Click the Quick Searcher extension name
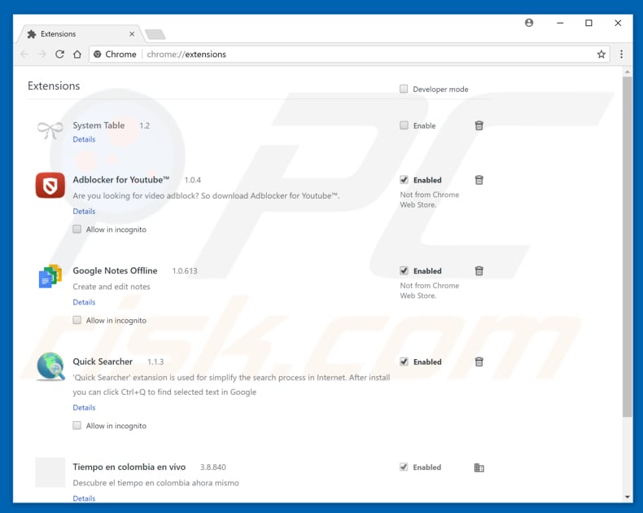The width and height of the screenshot is (643, 513). click(x=103, y=362)
